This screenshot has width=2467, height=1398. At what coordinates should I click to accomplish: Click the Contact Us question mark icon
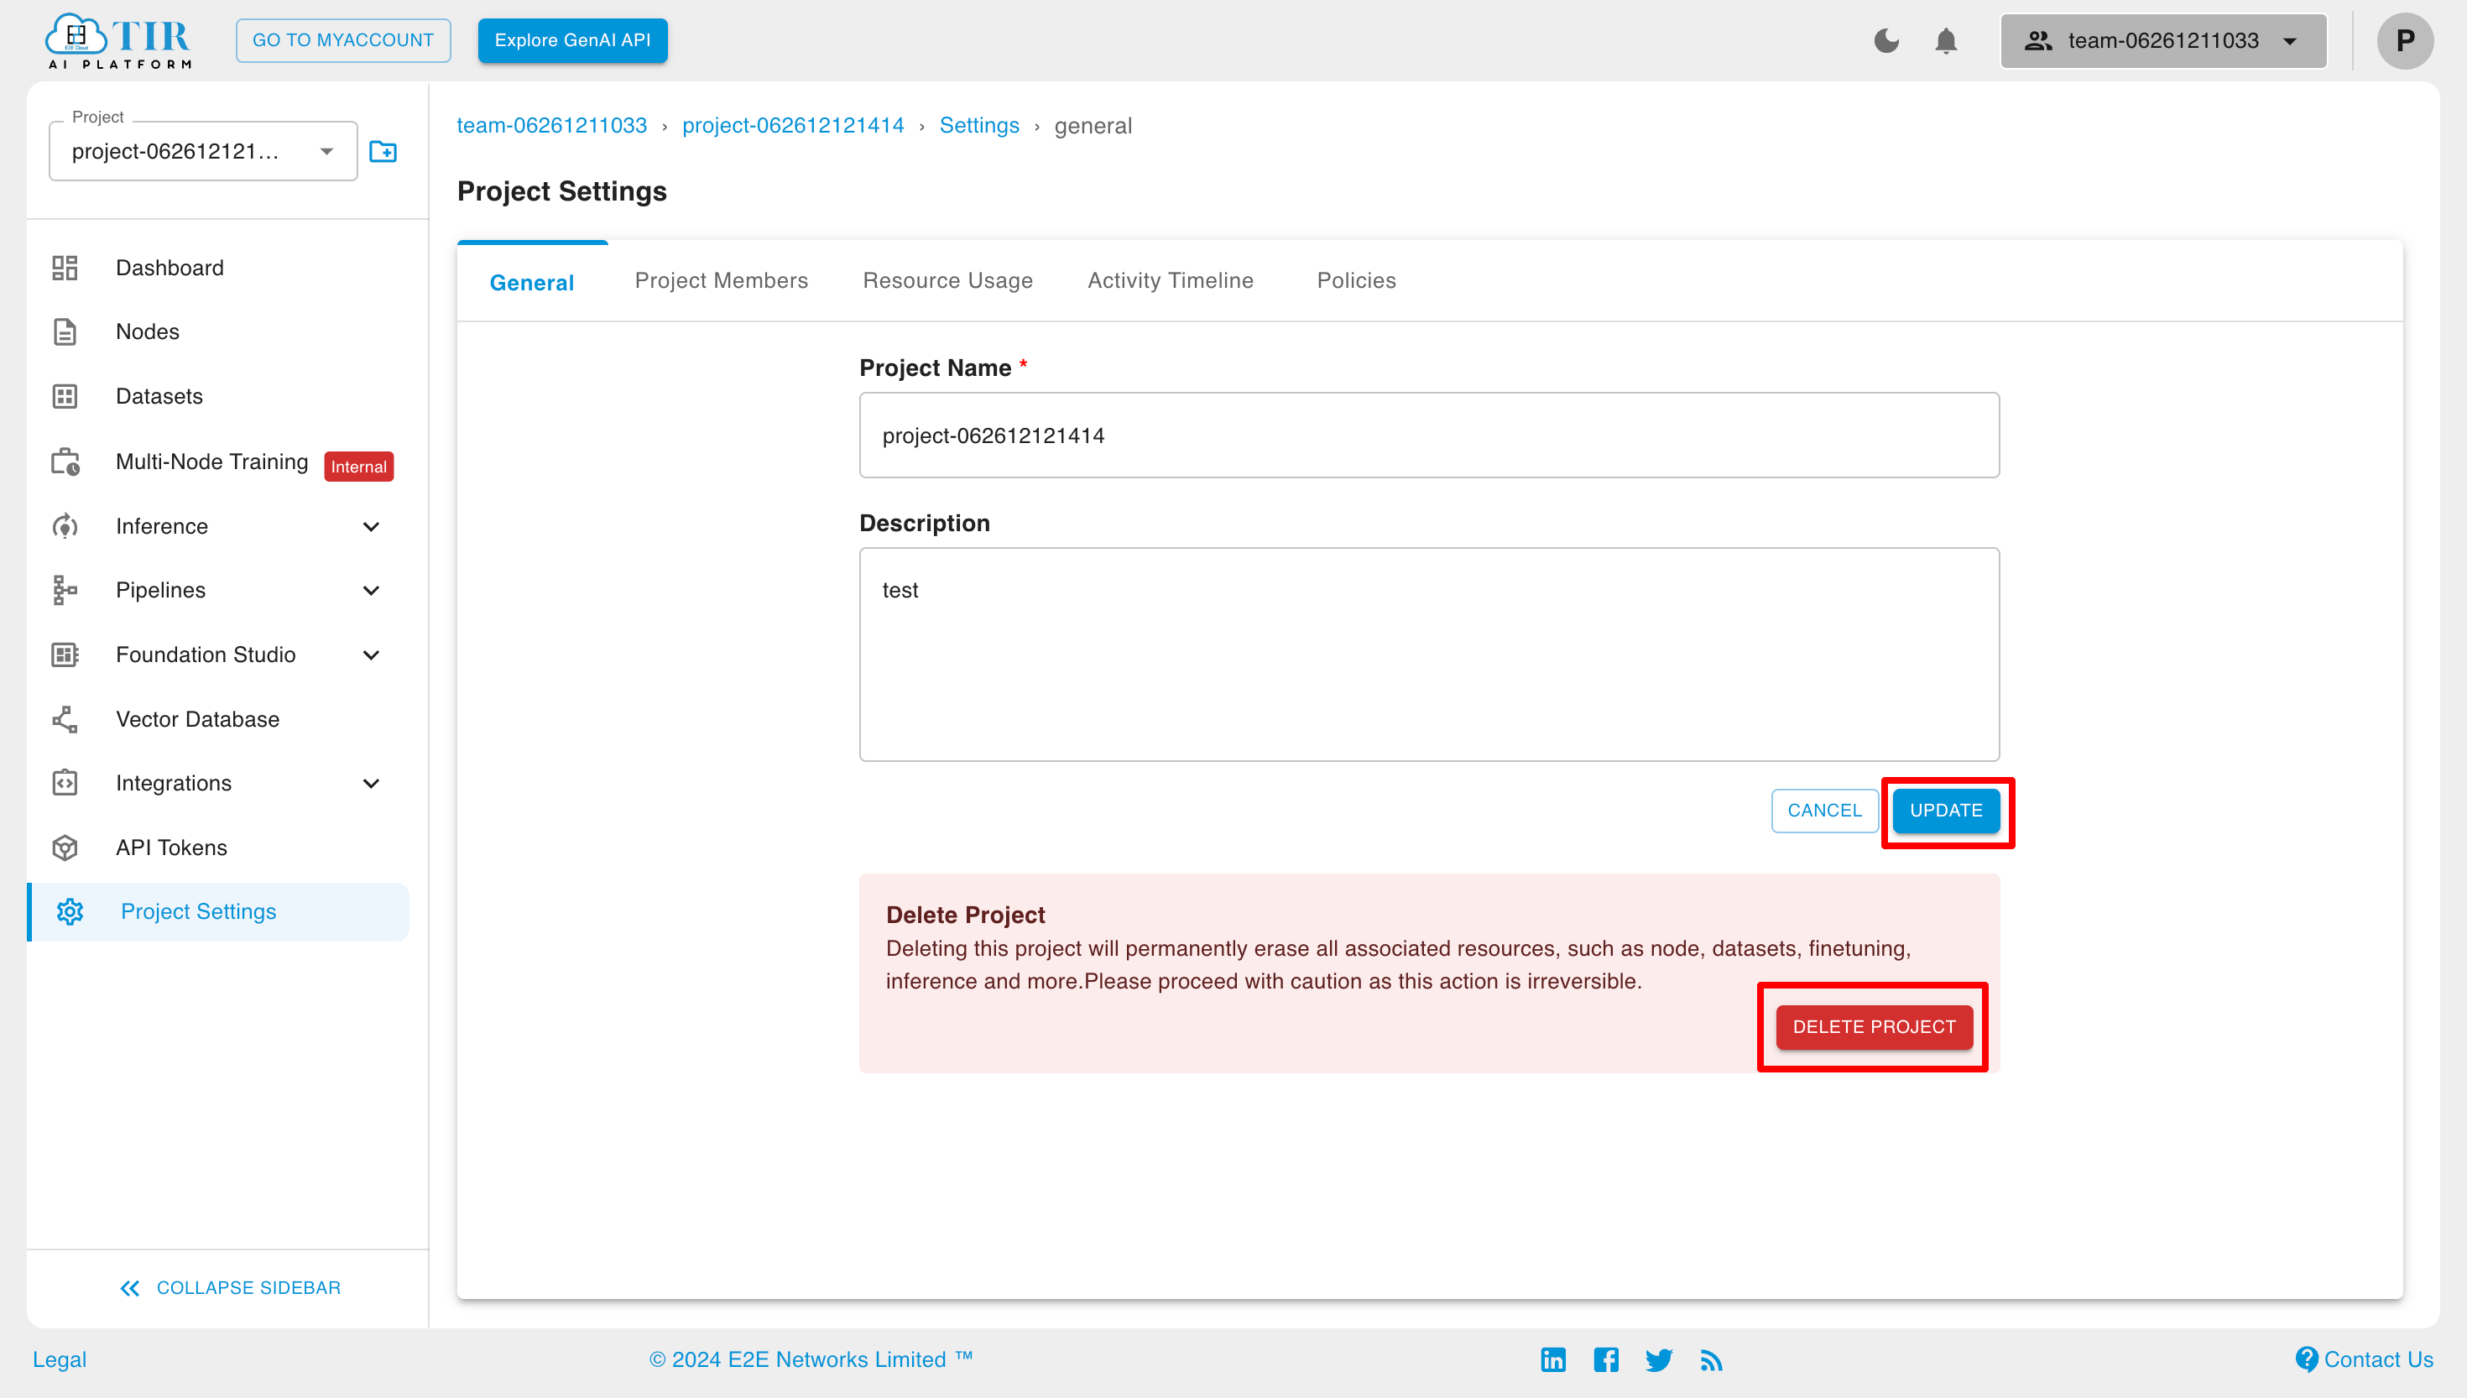coord(2307,1359)
